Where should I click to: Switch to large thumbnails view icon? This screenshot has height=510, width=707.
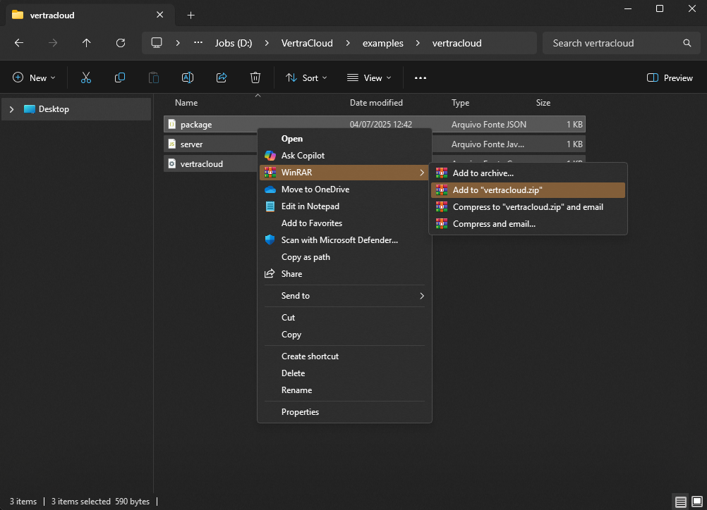(697, 502)
